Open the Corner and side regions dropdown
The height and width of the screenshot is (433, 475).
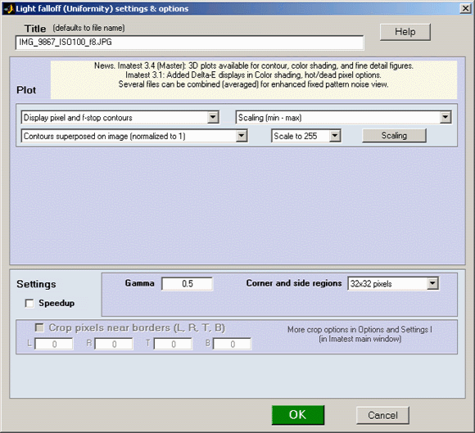tap(393, 284)
